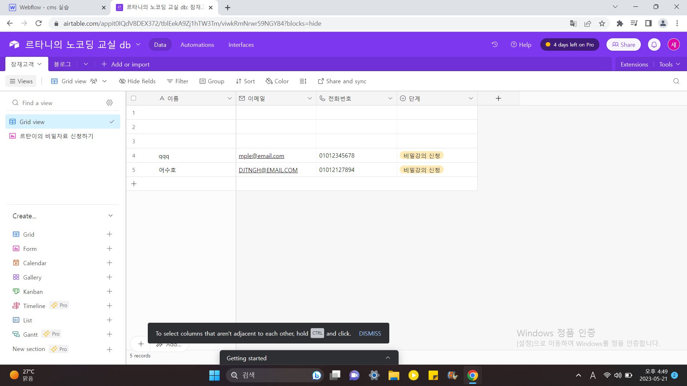Create a new Grid view plus

pos(109,234)
